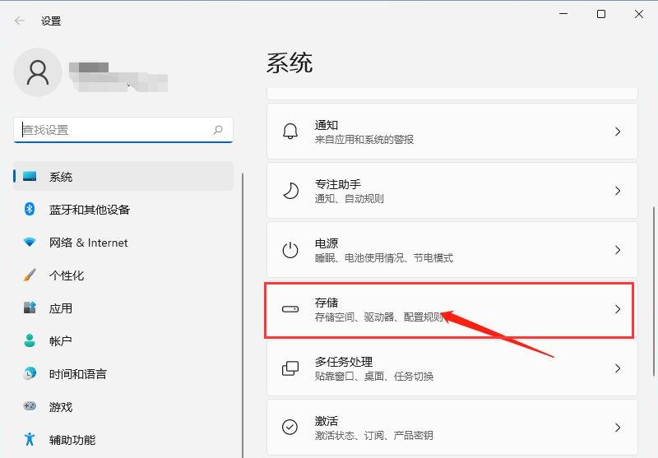The image size is (658, 458).
Task: Minimize the Settings window
Action: tap(563, 14)
